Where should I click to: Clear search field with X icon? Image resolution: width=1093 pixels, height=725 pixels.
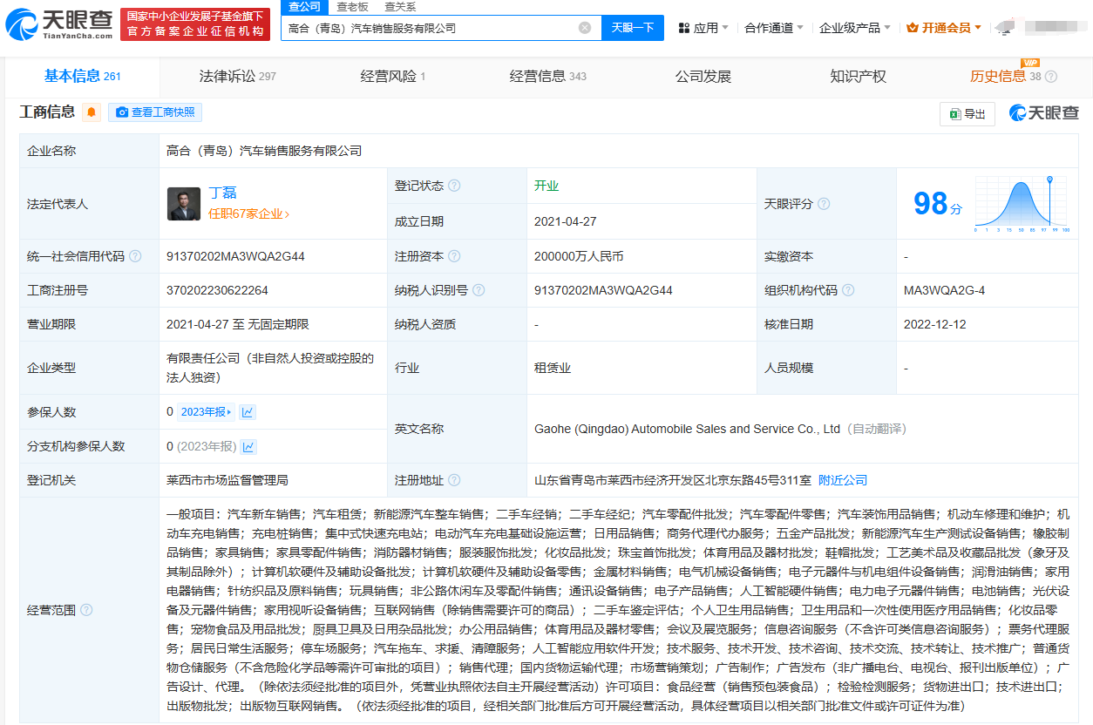[x=585, y=28]
